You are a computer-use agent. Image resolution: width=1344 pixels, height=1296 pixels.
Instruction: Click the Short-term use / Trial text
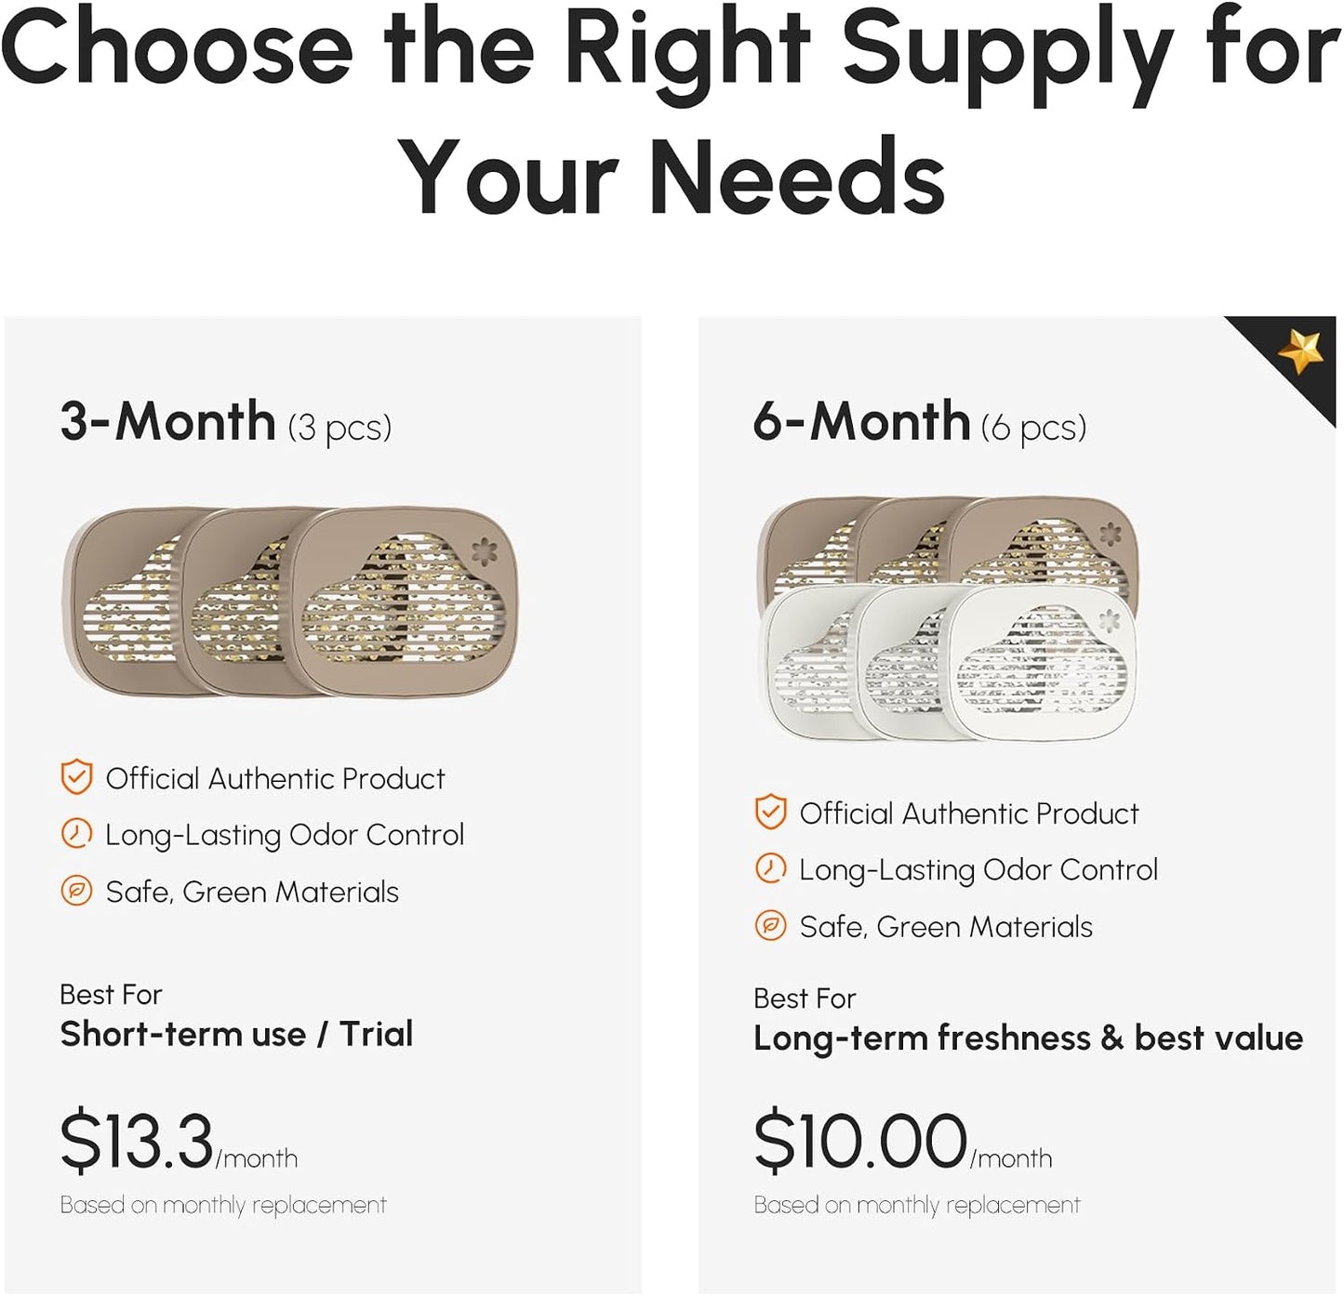pos(236,1034)
